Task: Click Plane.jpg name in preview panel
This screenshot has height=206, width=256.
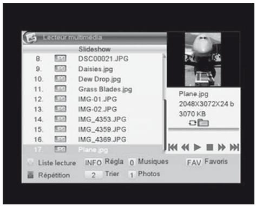Action: click(193, 94)
